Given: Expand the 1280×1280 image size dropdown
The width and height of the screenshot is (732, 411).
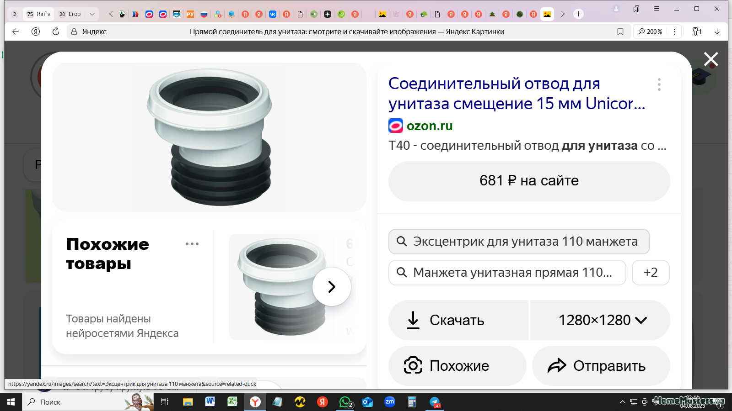Looking at the screenshot, I should (600, 320).
